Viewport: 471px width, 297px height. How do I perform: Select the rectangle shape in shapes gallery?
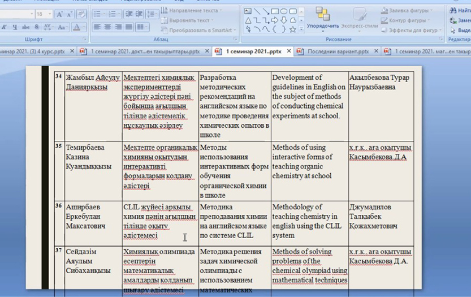275,11
